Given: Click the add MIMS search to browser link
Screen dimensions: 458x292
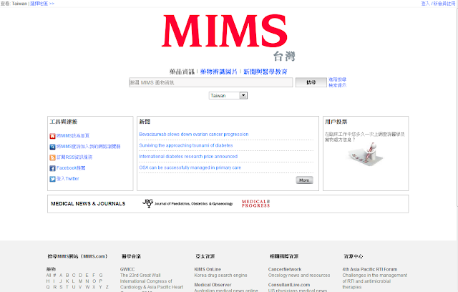Looking at the screenshot, I should click(x=89, y=147).
